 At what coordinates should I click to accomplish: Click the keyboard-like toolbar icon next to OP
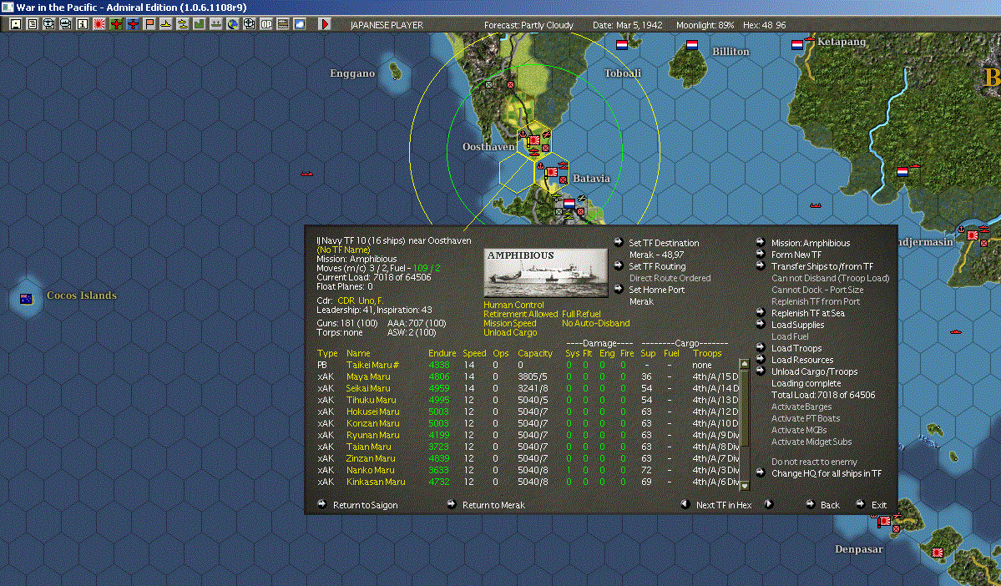pos(282,24)
